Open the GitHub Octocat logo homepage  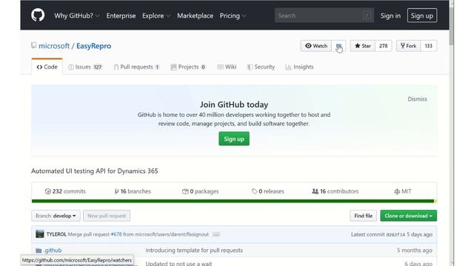tap(38, 16)
